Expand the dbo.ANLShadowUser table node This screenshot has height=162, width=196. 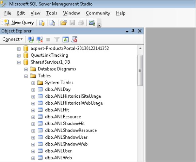coord(33,138)
